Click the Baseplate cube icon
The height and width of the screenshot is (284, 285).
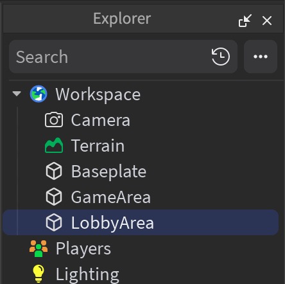click(x=54, y=171)
